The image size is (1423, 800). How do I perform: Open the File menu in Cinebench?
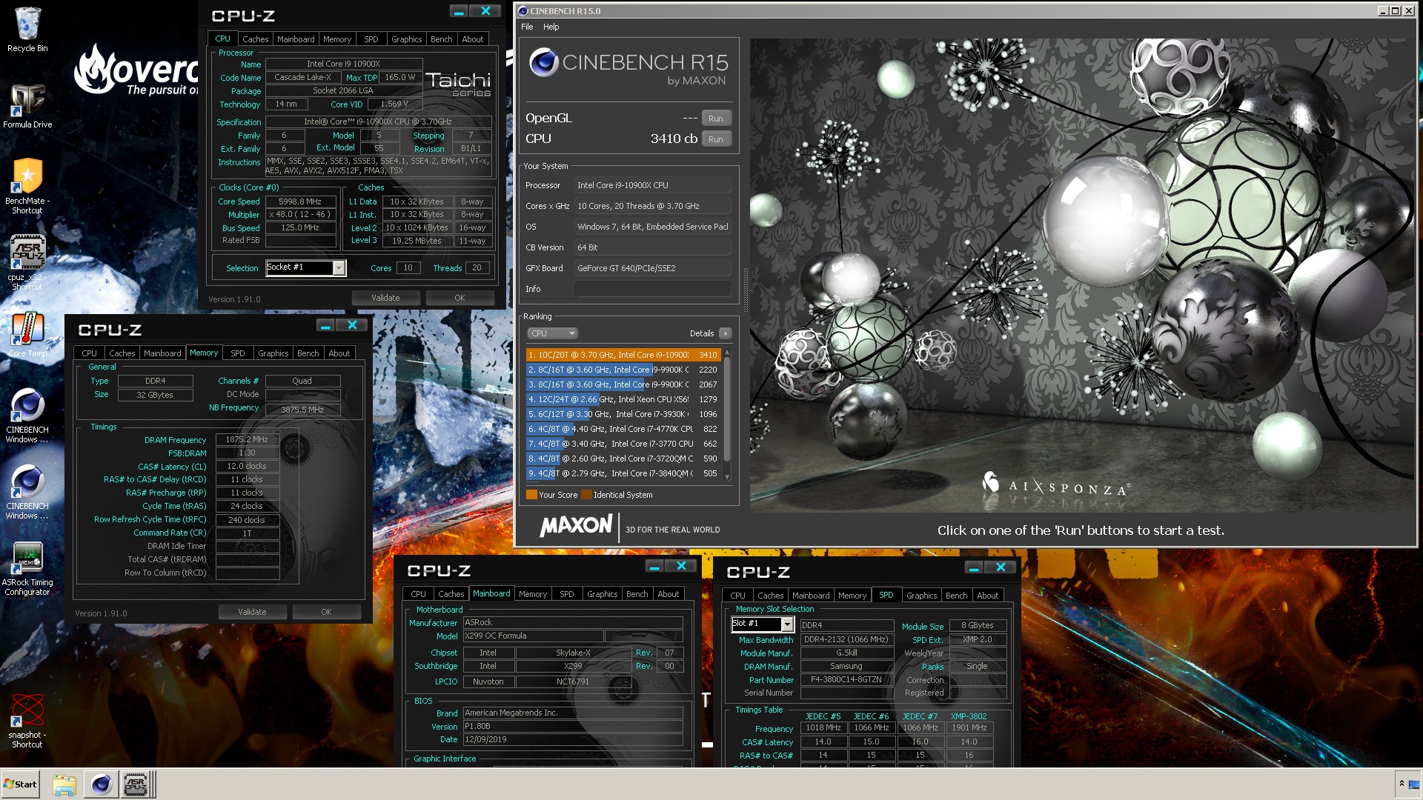[527, 27]
